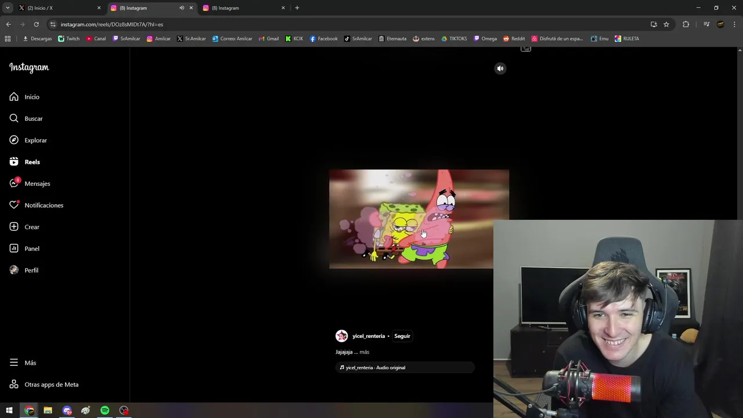
Task: Open the Panel dashboard
Action: point(24,248)
